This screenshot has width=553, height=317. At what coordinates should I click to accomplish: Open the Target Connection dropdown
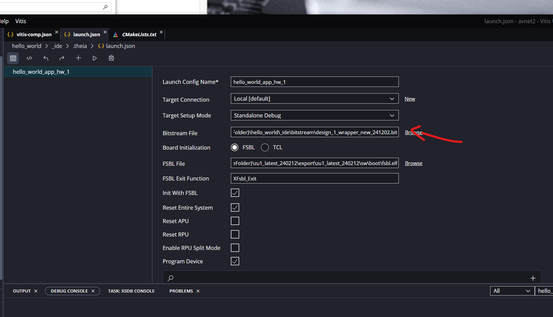314,99
